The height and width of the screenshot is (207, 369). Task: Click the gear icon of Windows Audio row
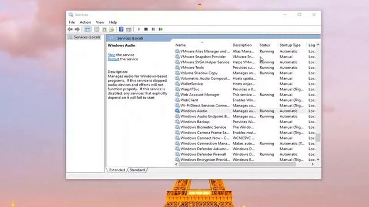pos(177,111)
